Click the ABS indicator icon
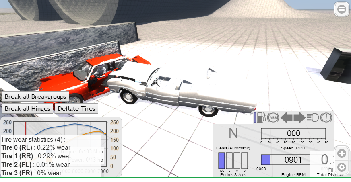This screenshot has width=351, height=182. (x=273, y=117)
